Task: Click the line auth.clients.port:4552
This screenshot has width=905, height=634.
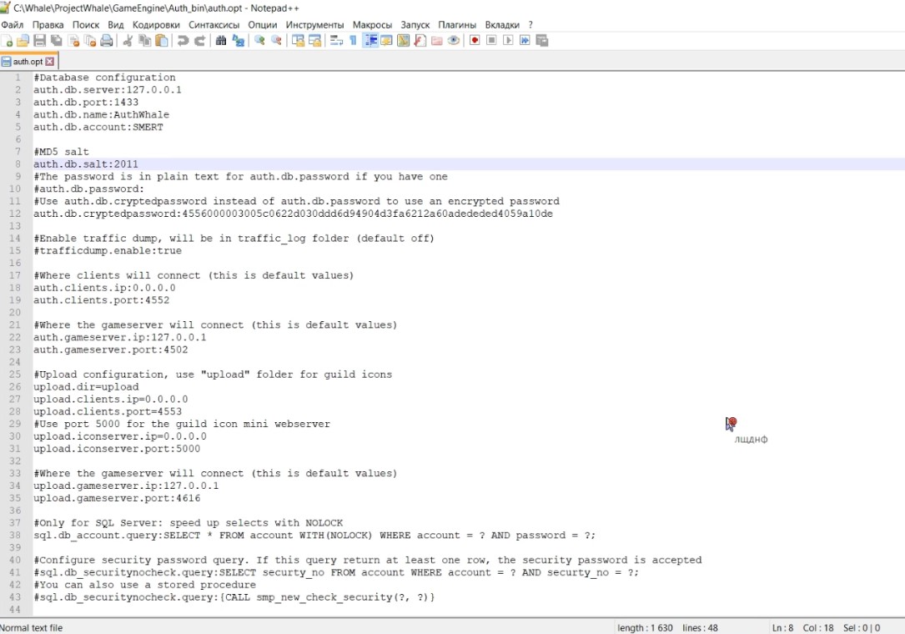Action: coord(101,300)
